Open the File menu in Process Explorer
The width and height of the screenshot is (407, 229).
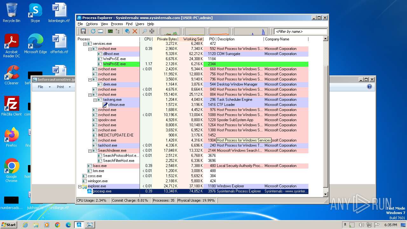click(80, 24)
